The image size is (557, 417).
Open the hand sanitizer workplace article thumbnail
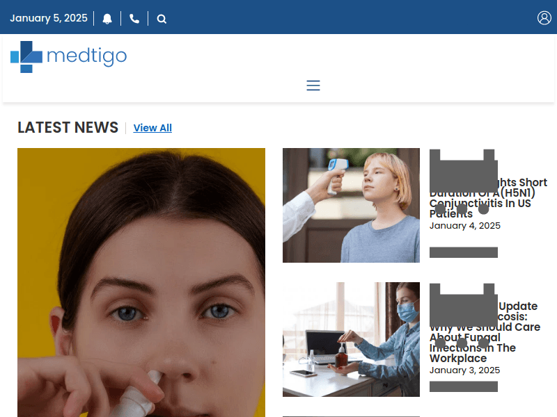coord(351,339)
